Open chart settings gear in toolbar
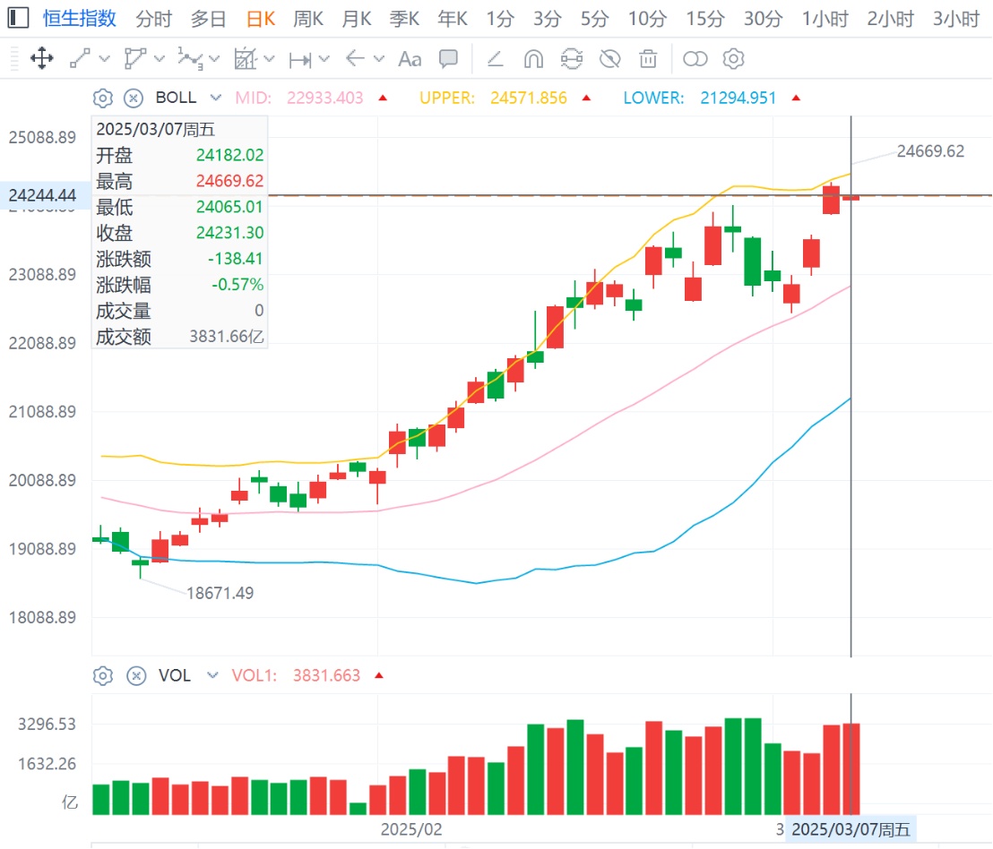This screenshot has width=993, height=849. [733, 59]
